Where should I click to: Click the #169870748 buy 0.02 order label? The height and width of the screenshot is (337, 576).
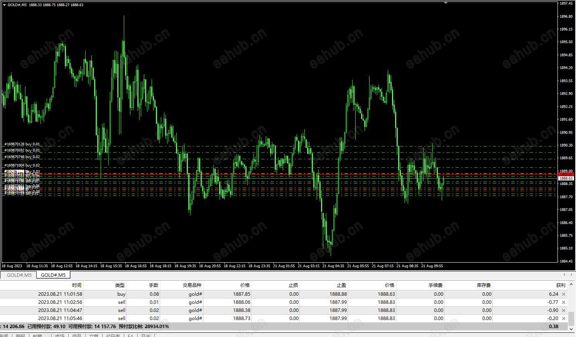coord(22,157)
